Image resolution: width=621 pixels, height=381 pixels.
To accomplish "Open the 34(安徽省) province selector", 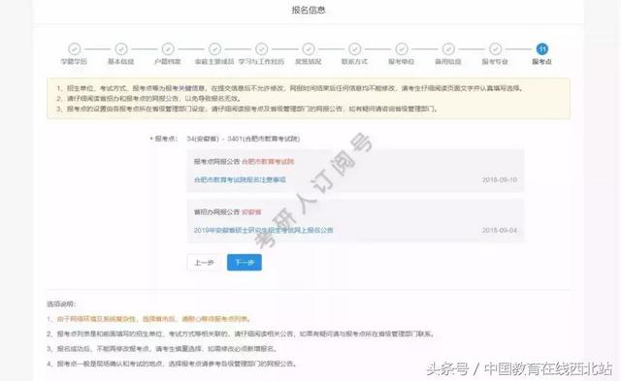I will click(203, 139).
